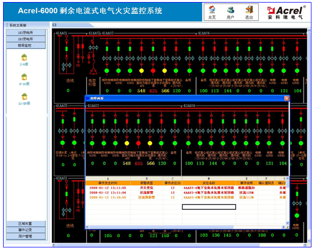This screenshot has width=314, height=251.
Task: Click column header E in the event table
Action: [246, 178]
